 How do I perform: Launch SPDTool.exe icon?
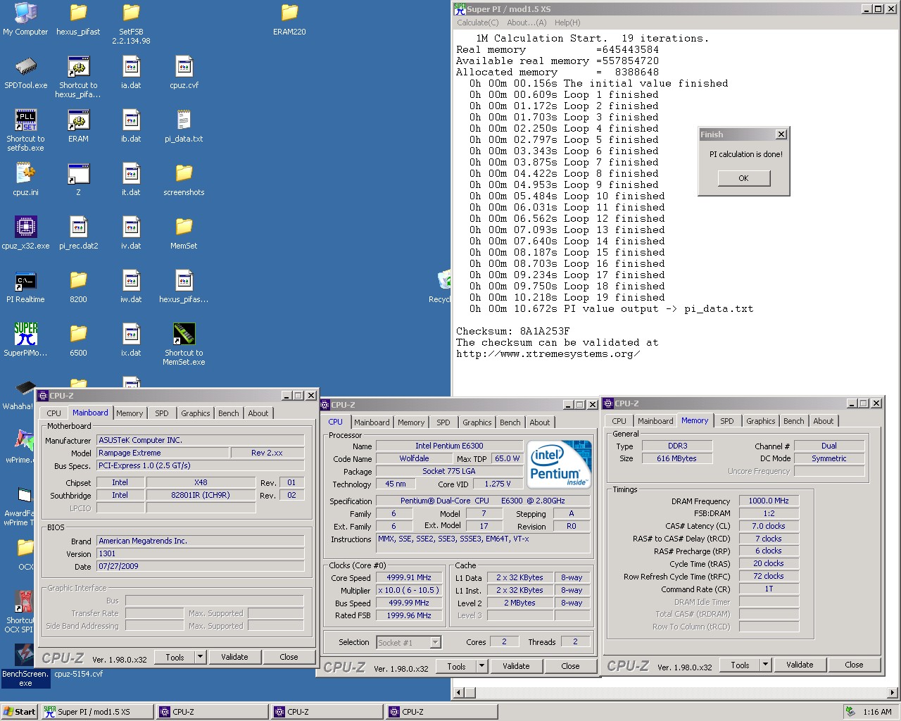(x=26, y=73)
